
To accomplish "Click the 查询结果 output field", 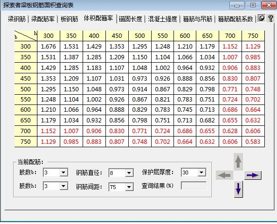I will (x=194, y=186).
